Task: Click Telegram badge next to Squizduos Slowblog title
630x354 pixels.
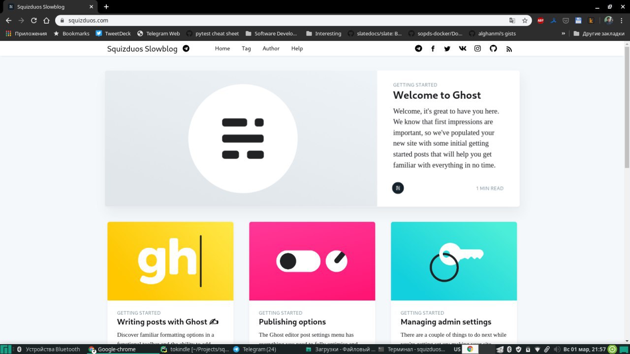Action: [x=186, y=49]
